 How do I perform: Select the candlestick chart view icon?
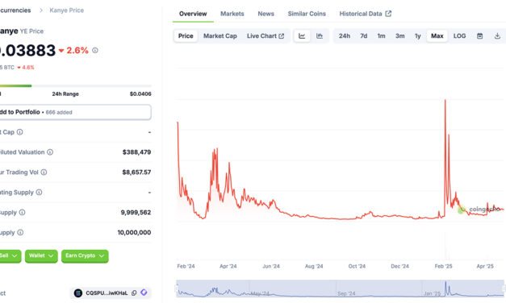click(x=320, y=35)
